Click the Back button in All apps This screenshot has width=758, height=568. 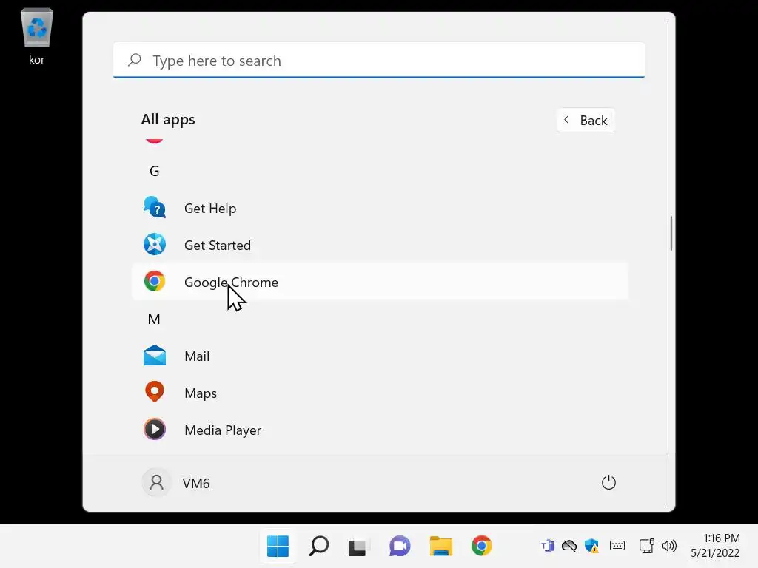(x=586, y=121)
